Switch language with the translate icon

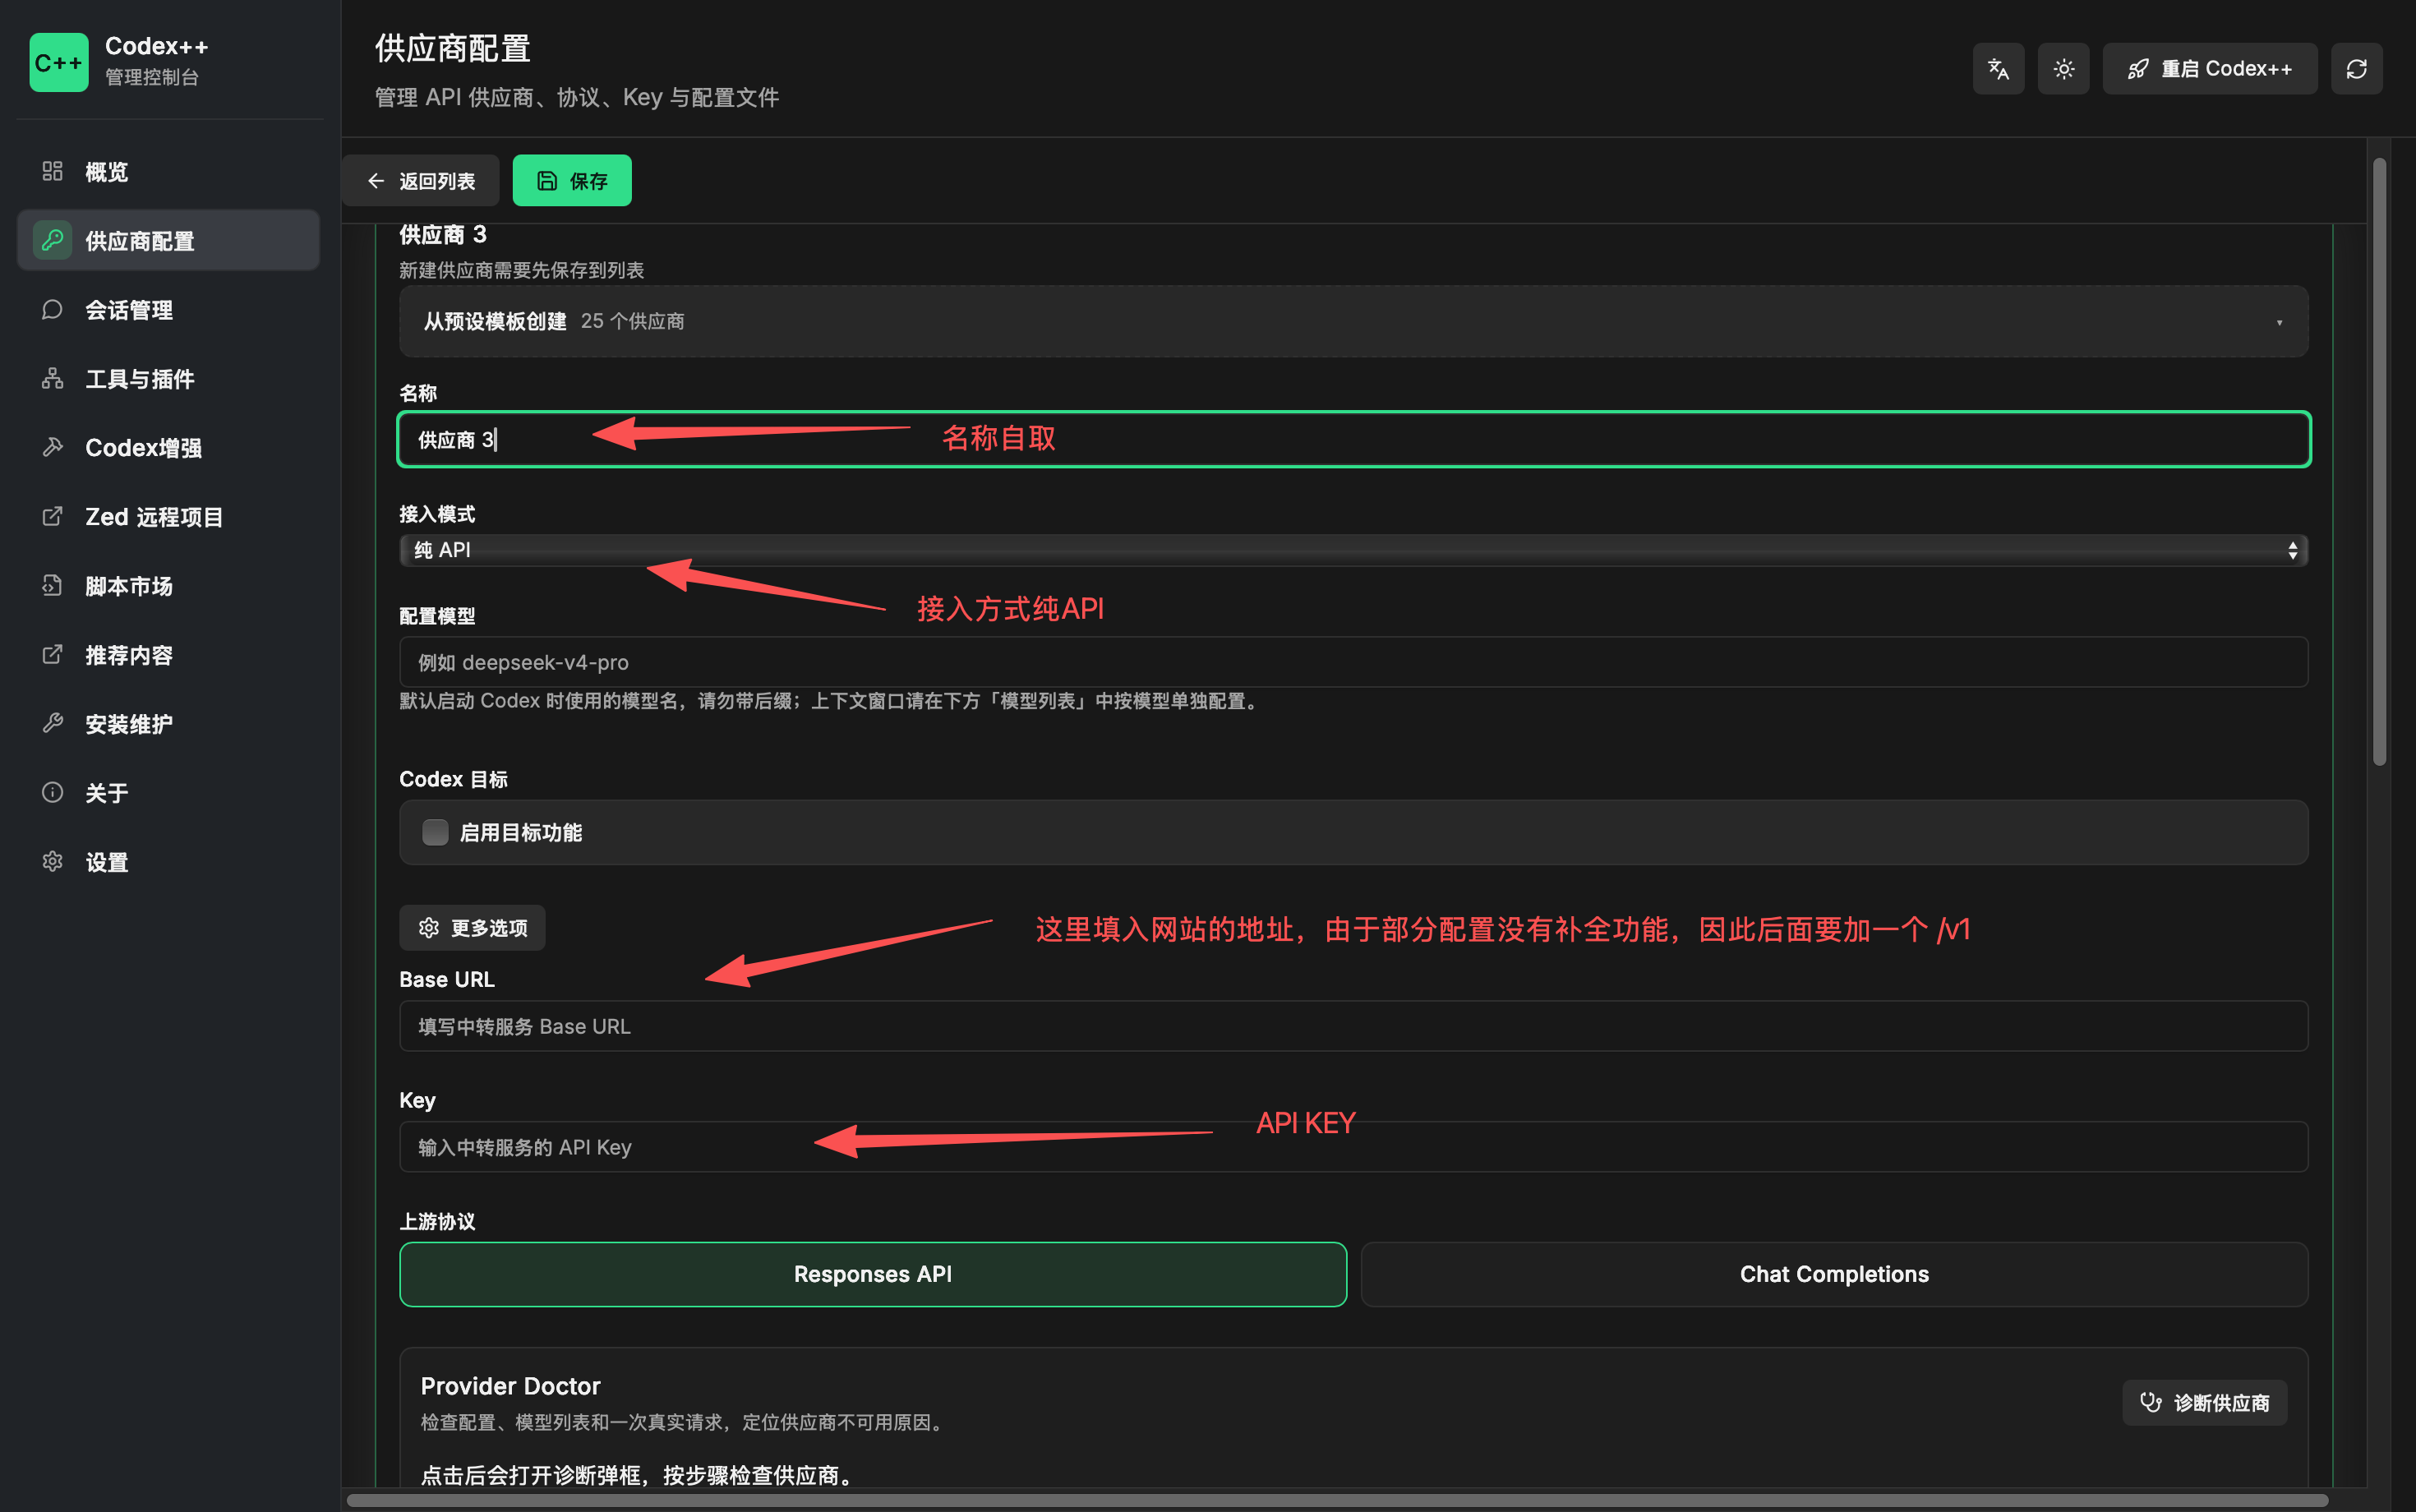[1998, 68]
